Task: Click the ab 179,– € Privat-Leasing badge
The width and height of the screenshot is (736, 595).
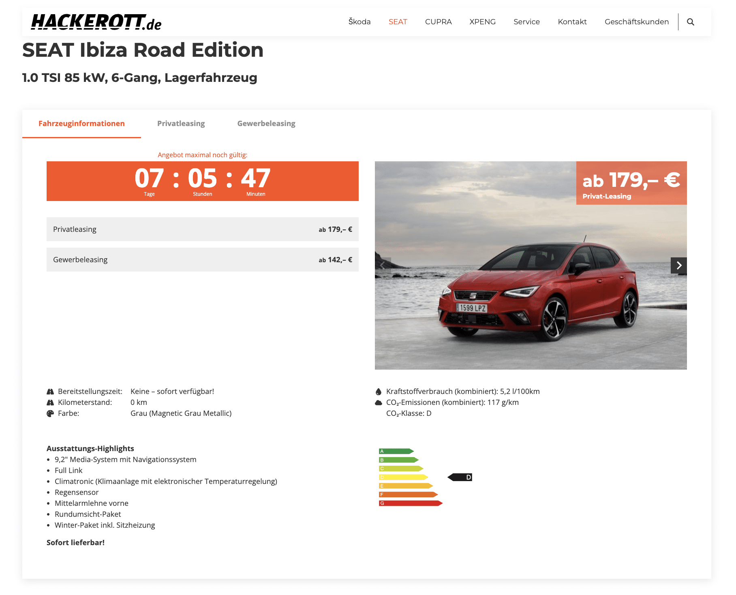Action: (x=631, y=183)
